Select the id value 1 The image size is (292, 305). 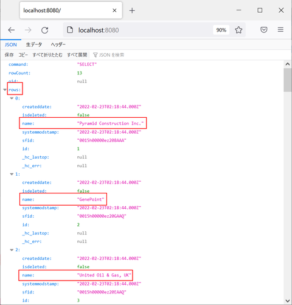[78, 149]
